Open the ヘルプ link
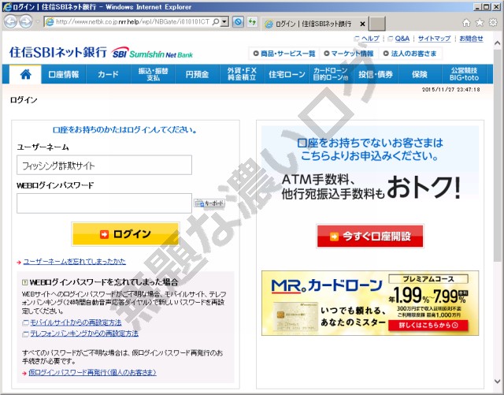 (x=370, y=39)
